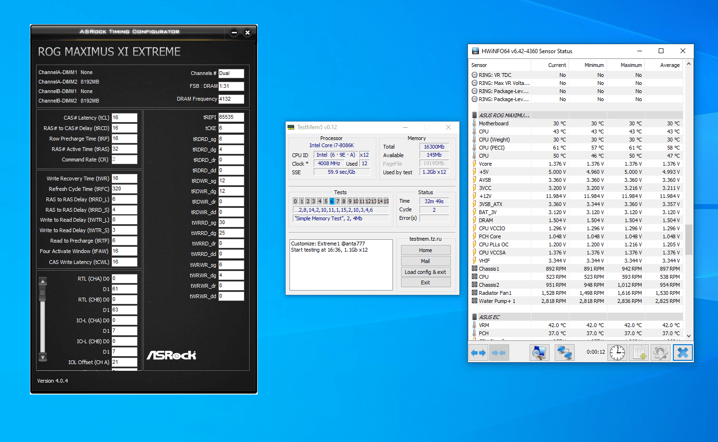Click the Channels # field showing Dual

click(231, 74)
